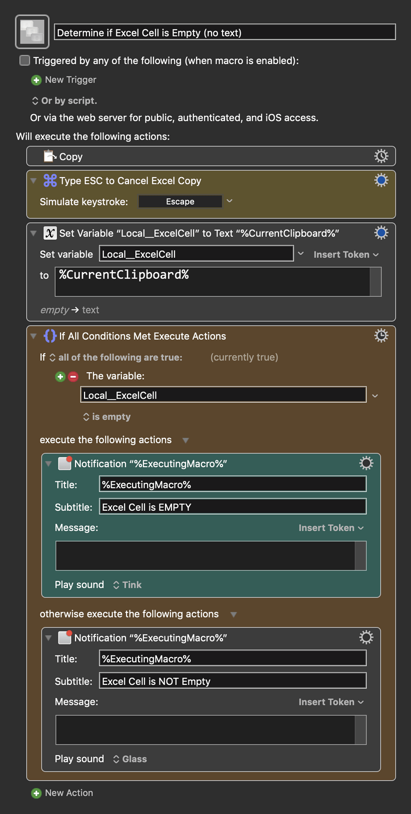
Task: Edit the macro name field
Action: (224, 33)
